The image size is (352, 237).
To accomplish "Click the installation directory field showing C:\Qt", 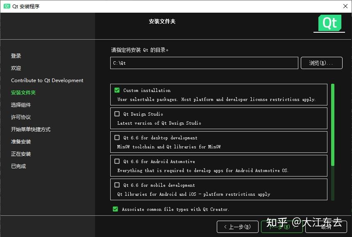I will click(x=204, y=63).
